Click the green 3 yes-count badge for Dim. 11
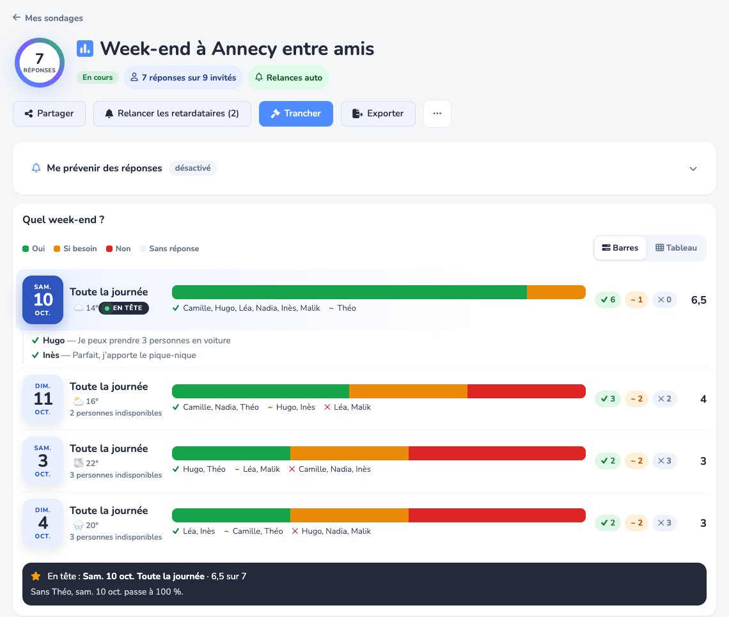 click(607, 398)
